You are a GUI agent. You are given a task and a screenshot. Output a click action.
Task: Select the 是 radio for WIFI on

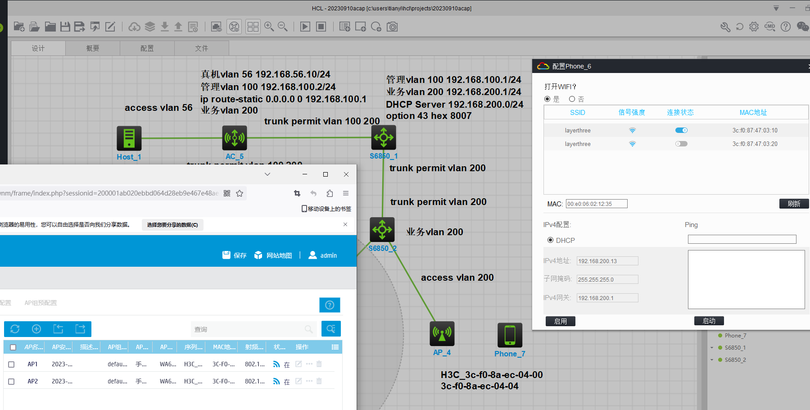(x=548, y=99)
